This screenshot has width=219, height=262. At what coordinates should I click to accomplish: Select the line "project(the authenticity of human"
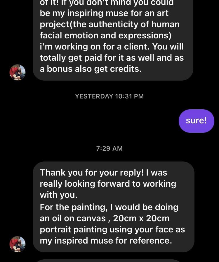109,24
